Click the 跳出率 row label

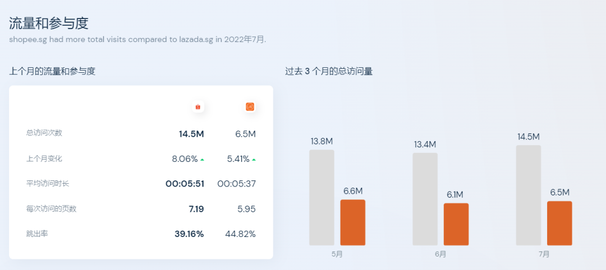[37, 234]
